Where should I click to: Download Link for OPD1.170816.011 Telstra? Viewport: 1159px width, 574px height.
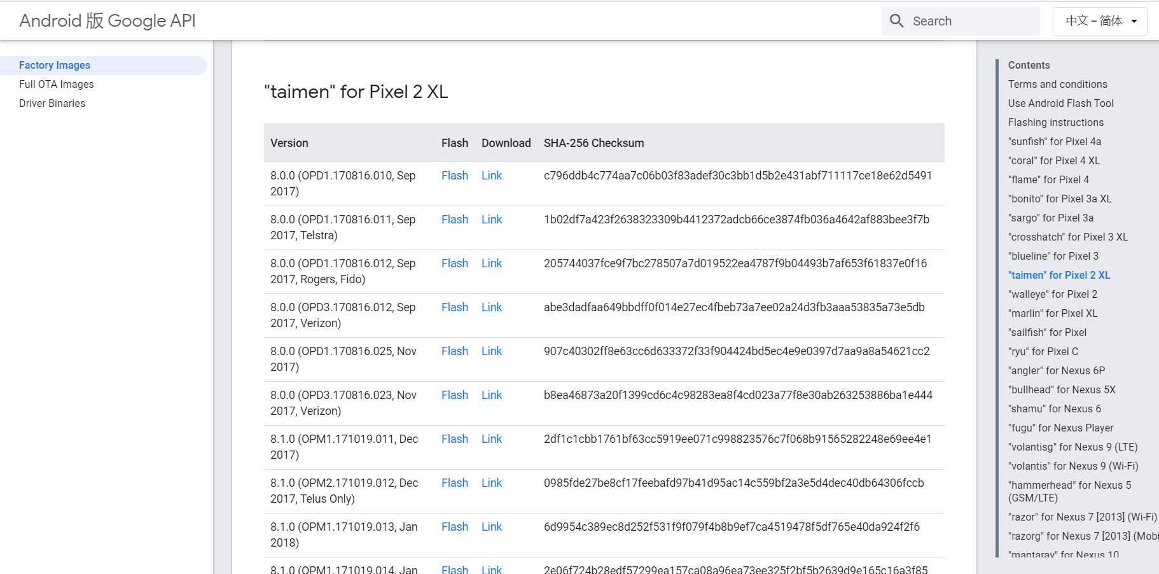[492, 220]
